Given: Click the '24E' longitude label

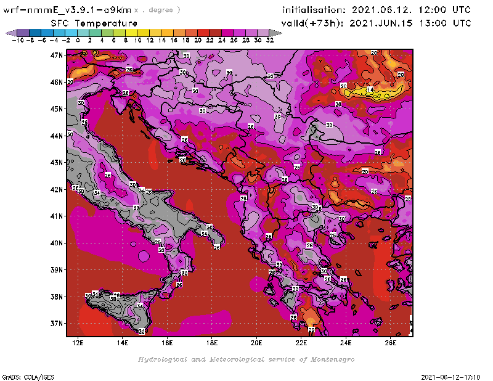Looking at the screenshot, I should 346,343.
